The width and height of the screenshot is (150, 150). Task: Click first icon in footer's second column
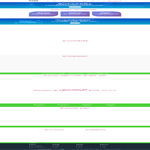pos(53,145)
